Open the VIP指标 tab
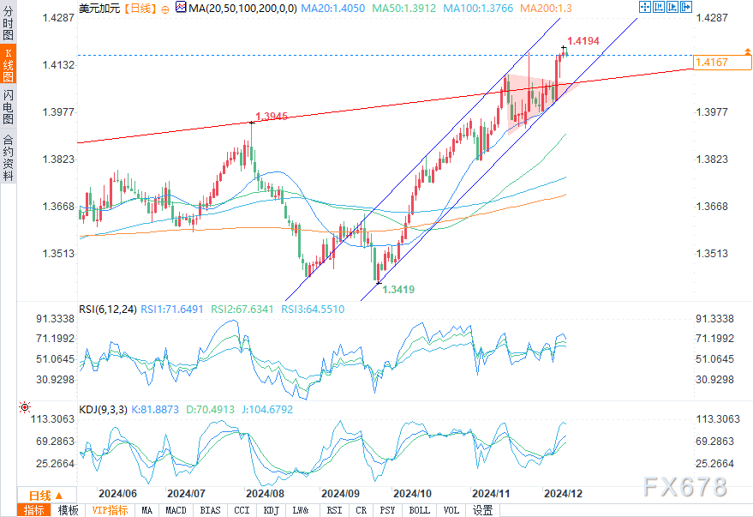753x517 pixels. (110, 510)
